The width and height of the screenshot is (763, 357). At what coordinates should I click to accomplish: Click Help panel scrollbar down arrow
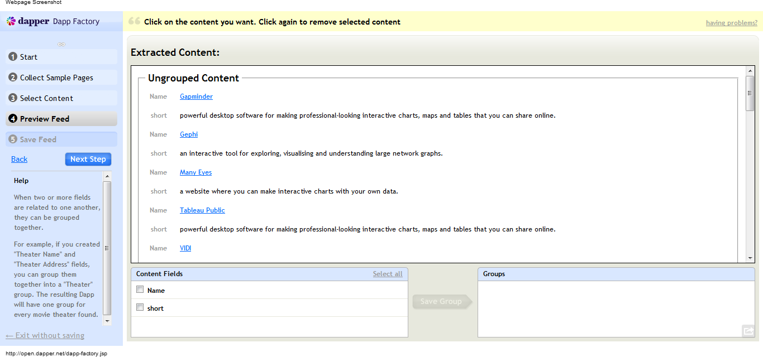107,321
